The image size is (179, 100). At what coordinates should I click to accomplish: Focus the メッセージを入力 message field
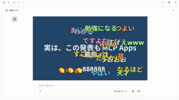pos(89,85)
